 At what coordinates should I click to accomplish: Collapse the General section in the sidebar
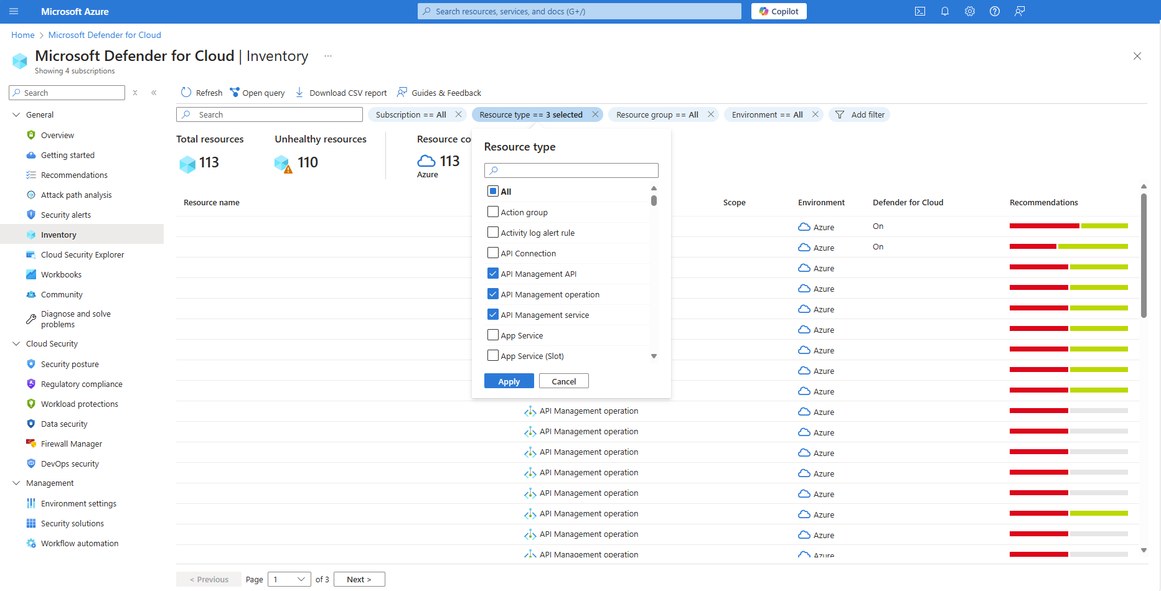point(17,114)
